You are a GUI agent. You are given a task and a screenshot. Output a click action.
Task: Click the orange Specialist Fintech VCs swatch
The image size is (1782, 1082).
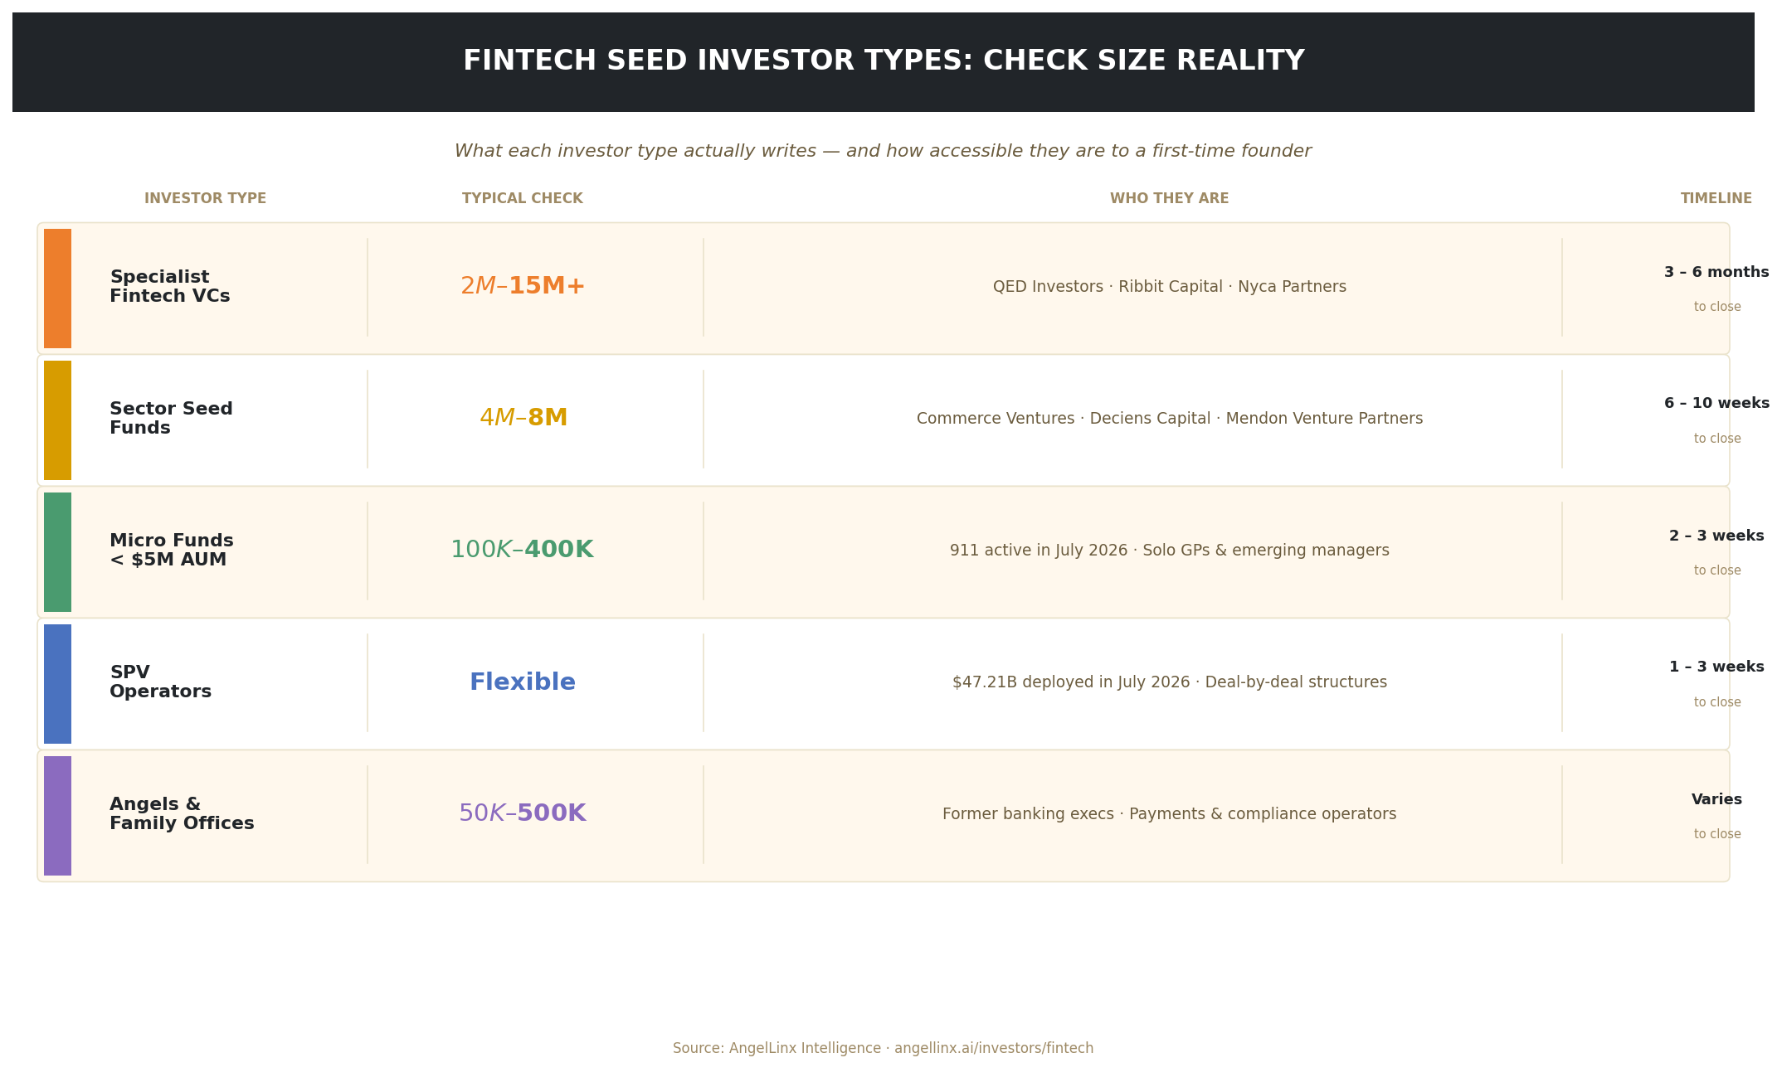(57, 289)
